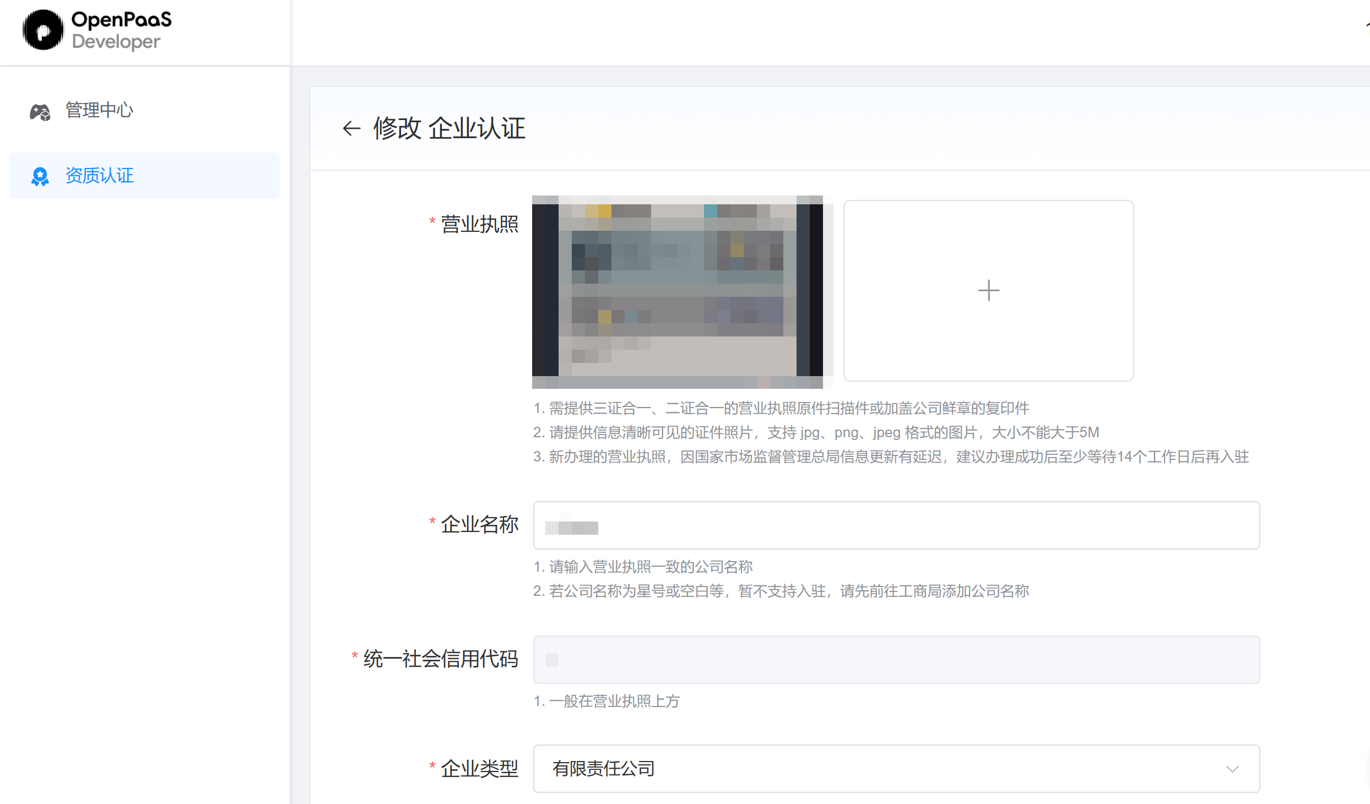The image size is (1370, 804).
Task: Click the 统一社会信用代码 input field
Action: 896,660
